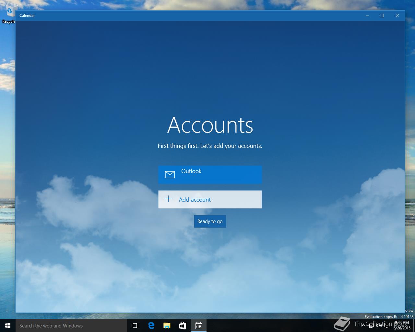
Task: Maximize the Calendar window
Action: 382,16
